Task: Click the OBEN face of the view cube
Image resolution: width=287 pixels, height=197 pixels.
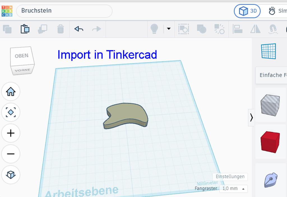Action: tap(22, 56)
